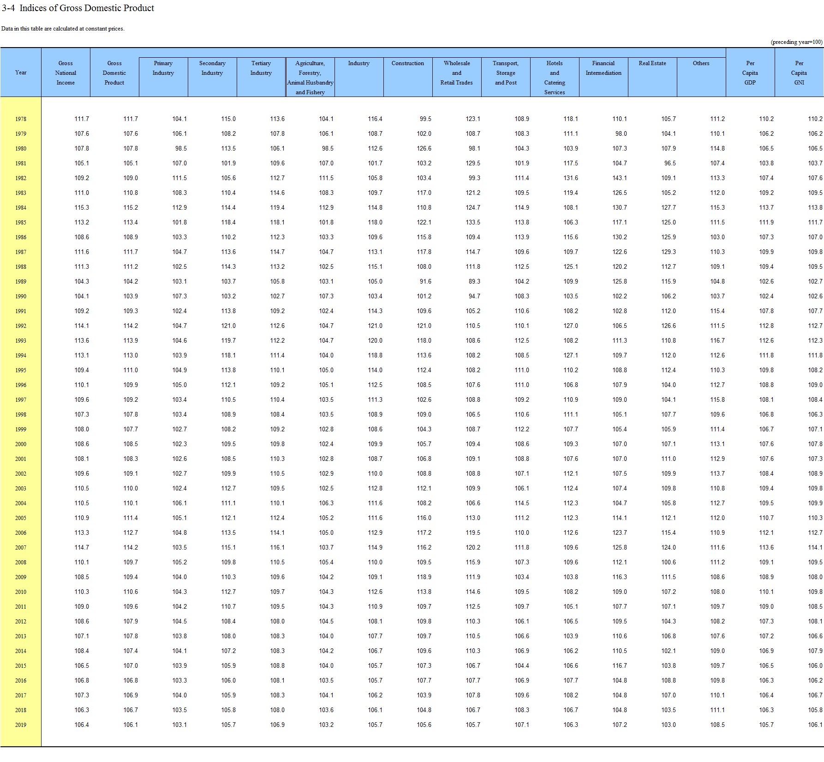
Task: Click the table title 'Indices of Gross Domestic Product'
Action: click(x=87, y=8)
